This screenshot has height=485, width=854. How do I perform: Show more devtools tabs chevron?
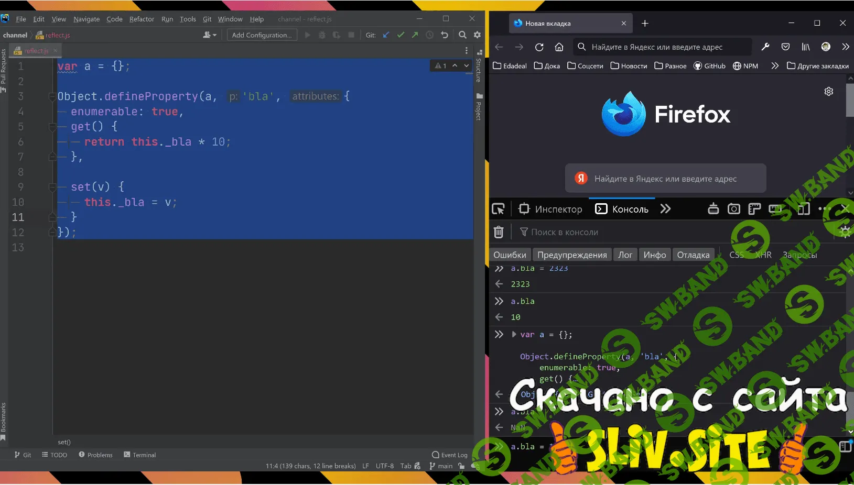665,209
